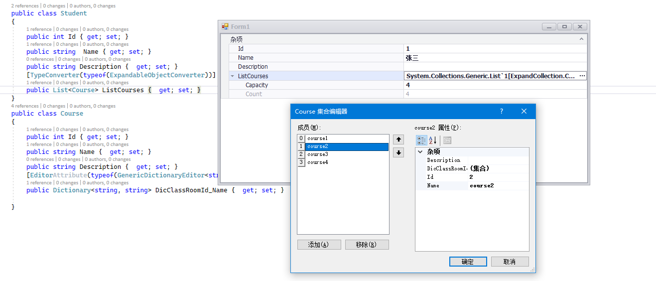The image size is (656, 281).
Task: Move selected course down with arrow button
Action: [398, 152]
